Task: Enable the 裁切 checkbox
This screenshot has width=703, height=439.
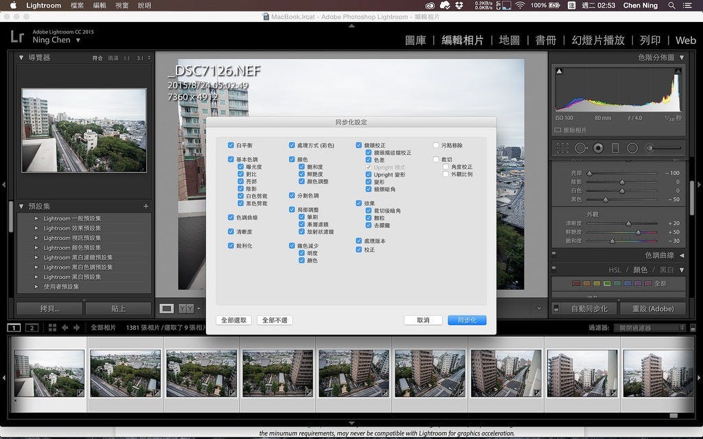Action: 436,160
